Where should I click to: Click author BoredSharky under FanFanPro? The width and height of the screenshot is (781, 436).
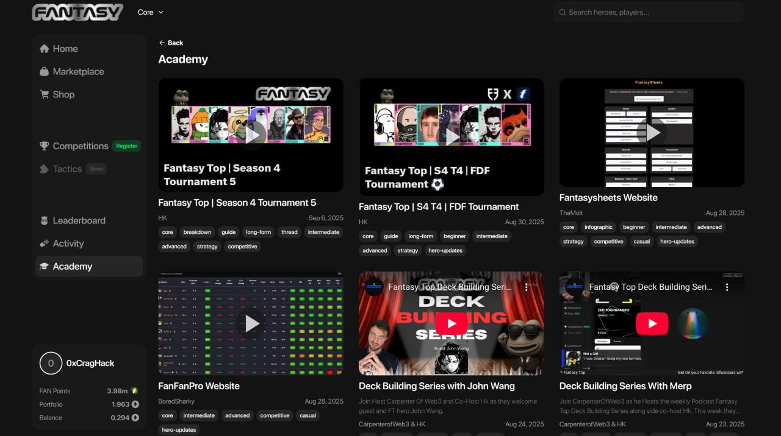point(176,401)
